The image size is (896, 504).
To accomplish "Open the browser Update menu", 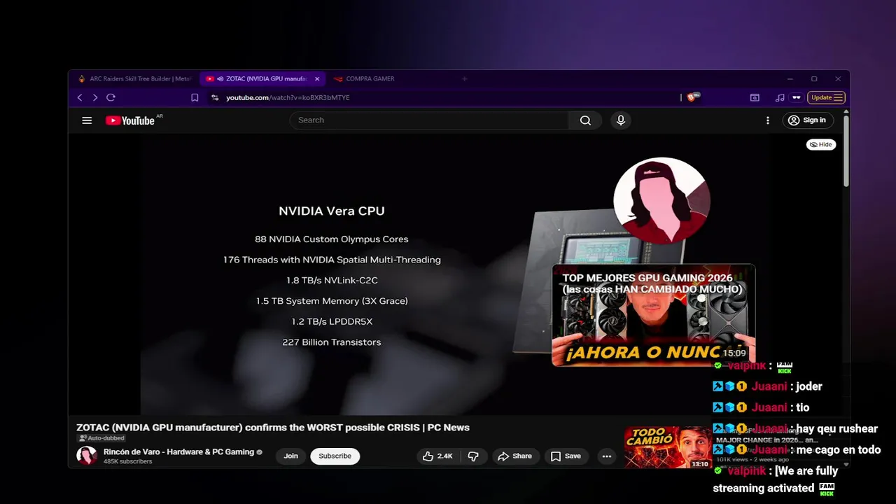I will click(x=827, y=98).
